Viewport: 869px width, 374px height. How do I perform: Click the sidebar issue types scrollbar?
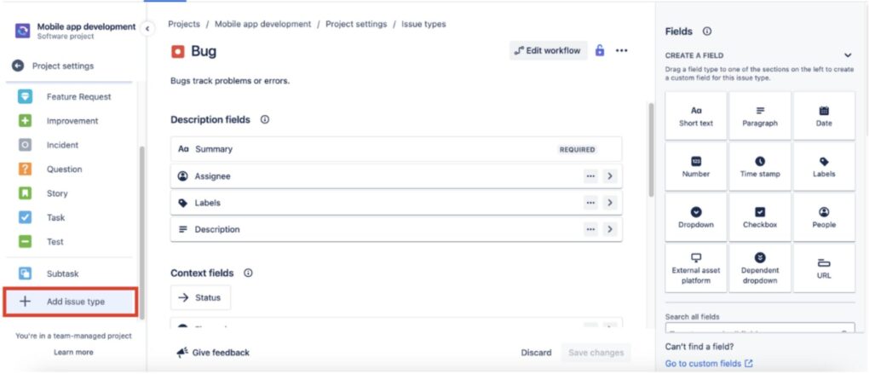(x=142, y=233)
